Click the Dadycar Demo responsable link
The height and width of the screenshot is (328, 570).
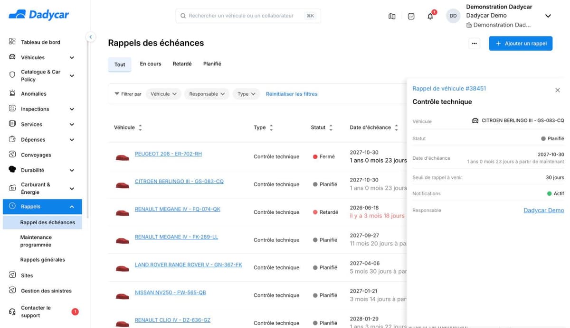point(544,210)
